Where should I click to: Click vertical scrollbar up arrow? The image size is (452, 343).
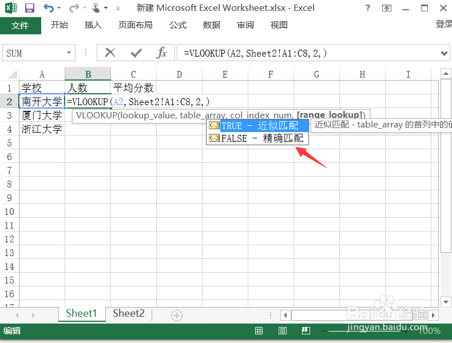click(446, 74)
